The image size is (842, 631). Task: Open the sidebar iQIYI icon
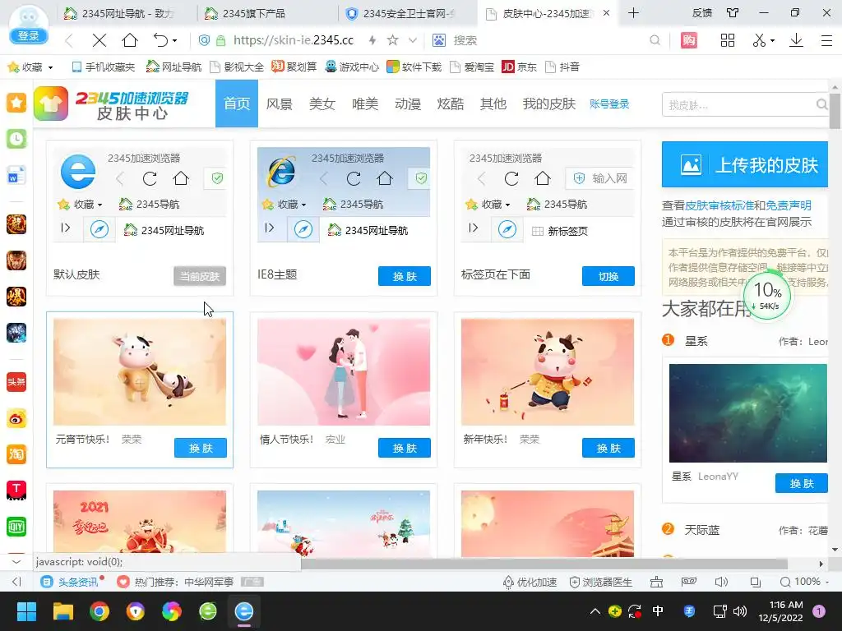click(x=16, y=527)
